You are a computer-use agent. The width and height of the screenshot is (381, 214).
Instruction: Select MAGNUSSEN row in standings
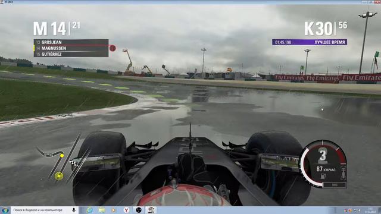tap(71, 48)
